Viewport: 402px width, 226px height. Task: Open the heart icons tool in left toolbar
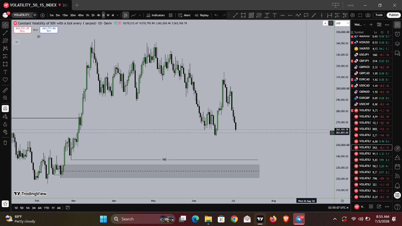(x=5, y=80)
